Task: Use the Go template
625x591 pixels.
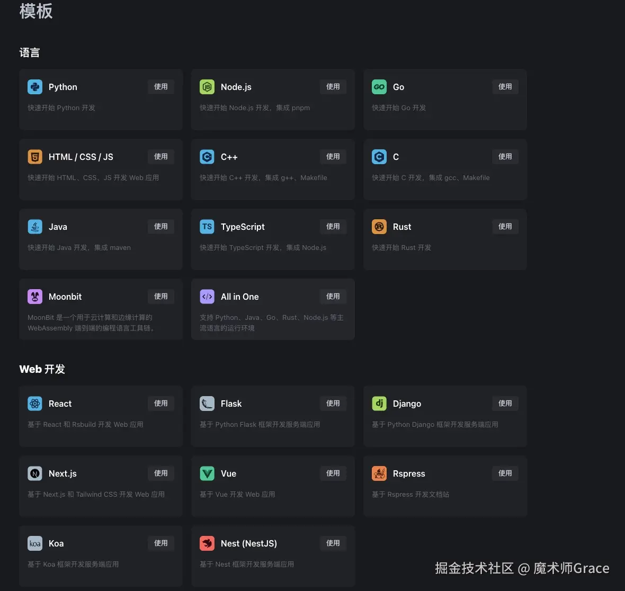Action: point(505,86)
